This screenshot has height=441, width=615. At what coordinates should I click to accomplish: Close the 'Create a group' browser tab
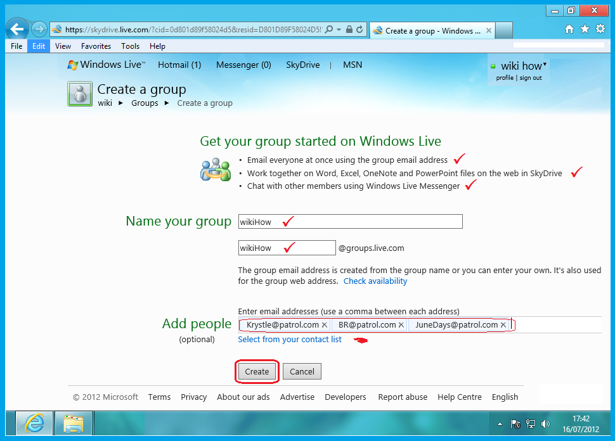tap(489, 30)
